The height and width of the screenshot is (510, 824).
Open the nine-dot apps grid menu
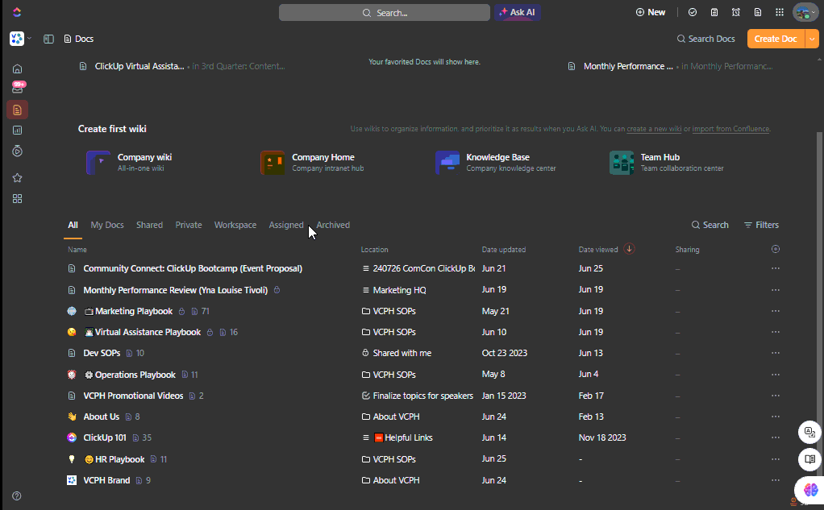point(780,12)
